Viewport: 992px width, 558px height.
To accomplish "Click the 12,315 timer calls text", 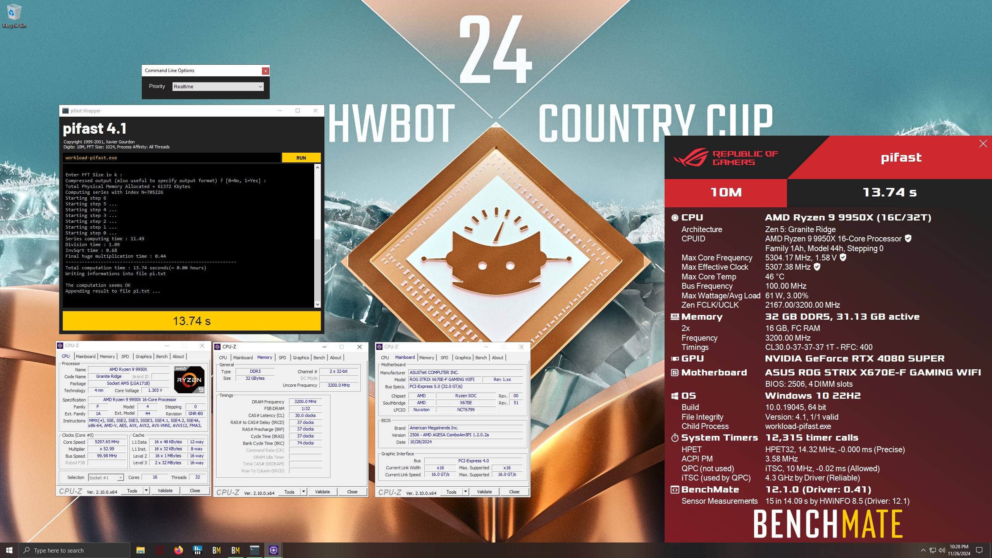I will pyautogui.click(x=812, y=438).
